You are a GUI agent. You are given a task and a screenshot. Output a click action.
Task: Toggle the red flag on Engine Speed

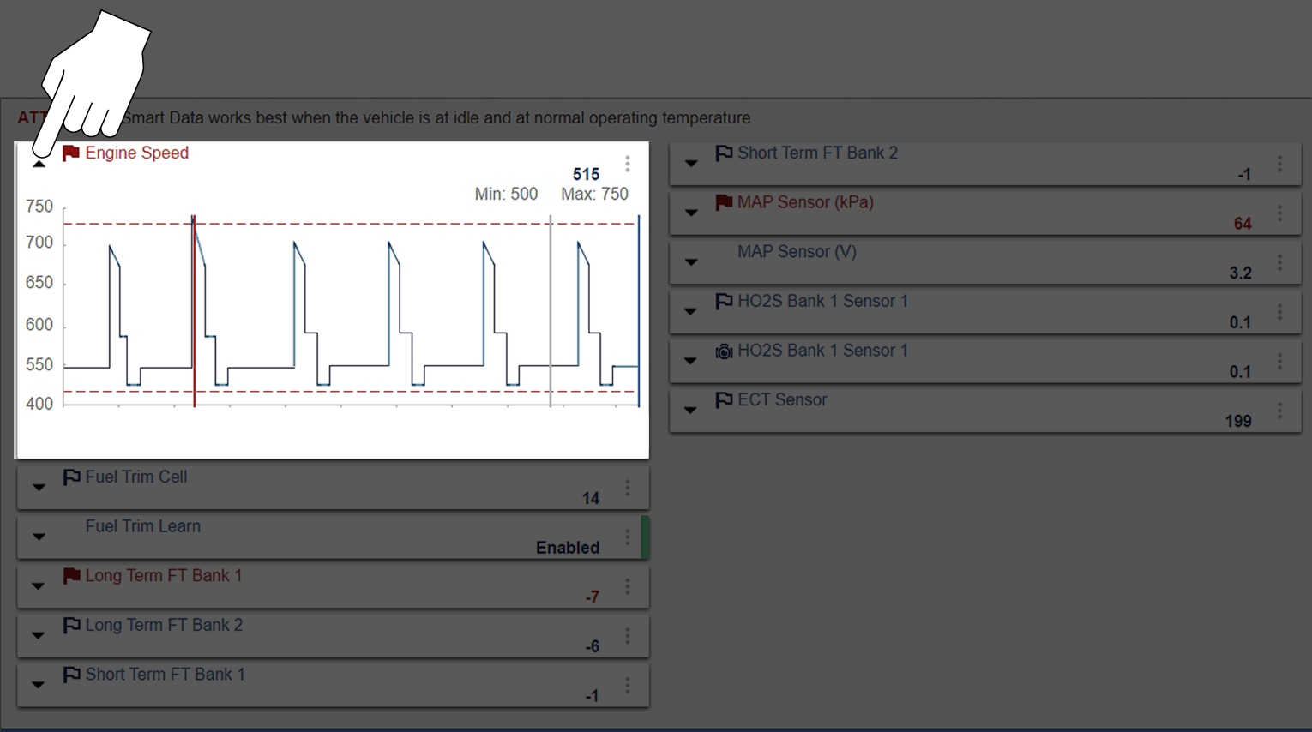[71, 153]
